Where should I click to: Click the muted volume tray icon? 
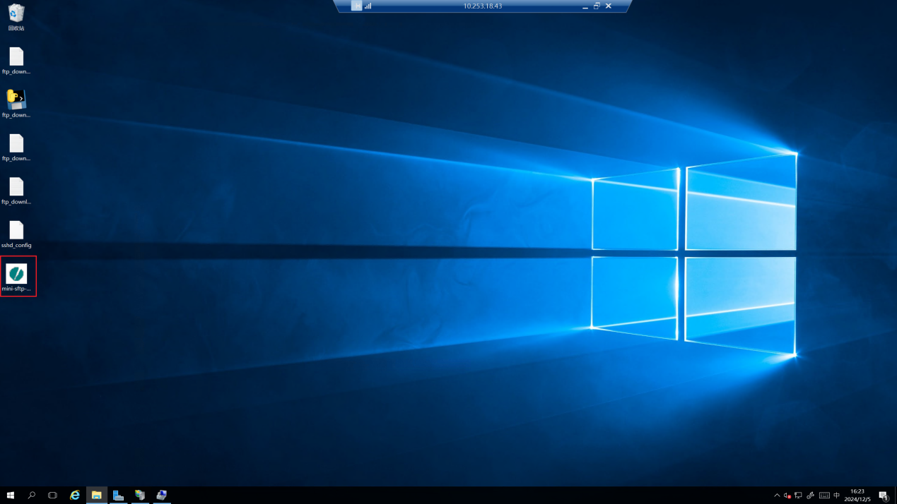click(787, 496)
